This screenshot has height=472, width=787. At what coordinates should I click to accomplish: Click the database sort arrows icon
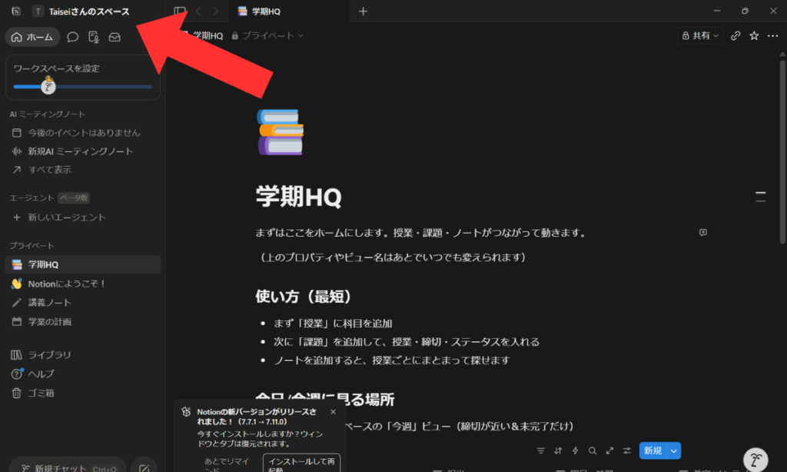[x=558, y=450]
